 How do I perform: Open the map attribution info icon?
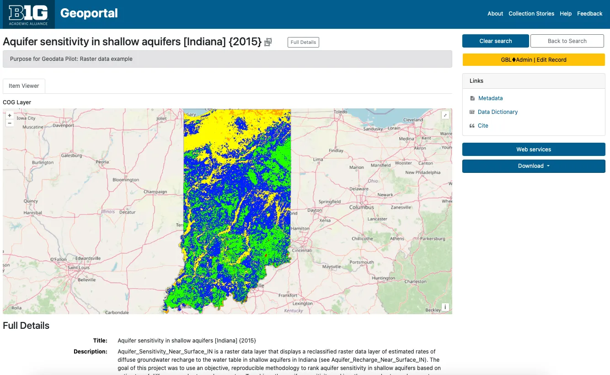click(445, 307)
